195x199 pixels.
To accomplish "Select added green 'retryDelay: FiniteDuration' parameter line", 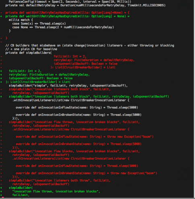I will click(x=49, y=74).
